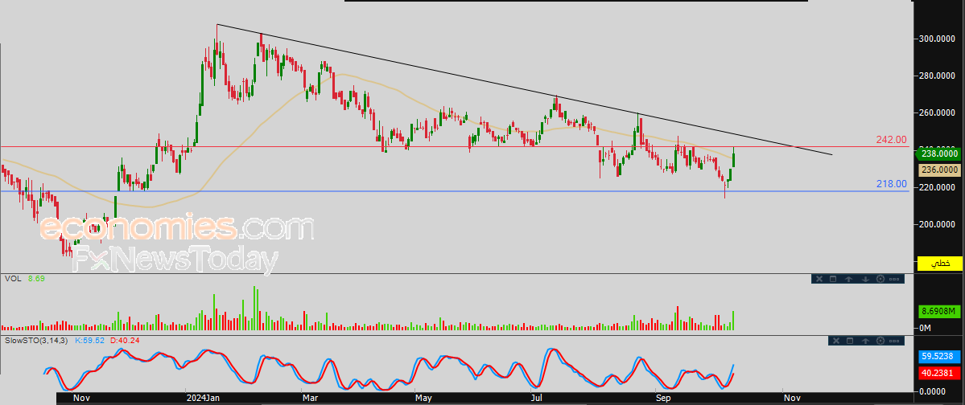Select the black descending trendline
965x405 pixels.
(524, 90)
